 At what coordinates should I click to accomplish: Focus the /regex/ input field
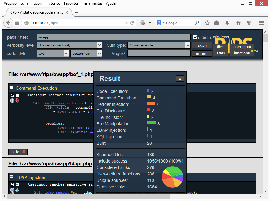point(159,54)
